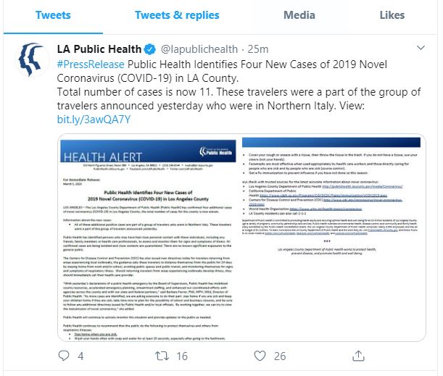This screenshot has width=443, height=376.
Task: Open the bit.ly/3awQA7Y link
Action: [x=94, y=120]
